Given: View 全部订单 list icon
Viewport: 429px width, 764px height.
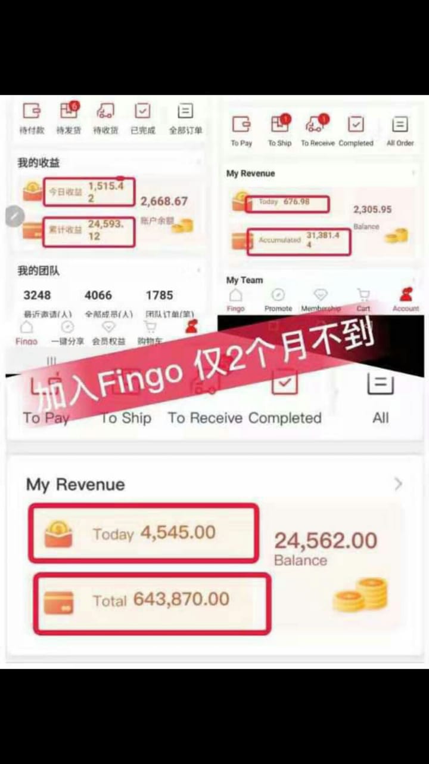Looking at the screenshot, I should pos(186,110).
